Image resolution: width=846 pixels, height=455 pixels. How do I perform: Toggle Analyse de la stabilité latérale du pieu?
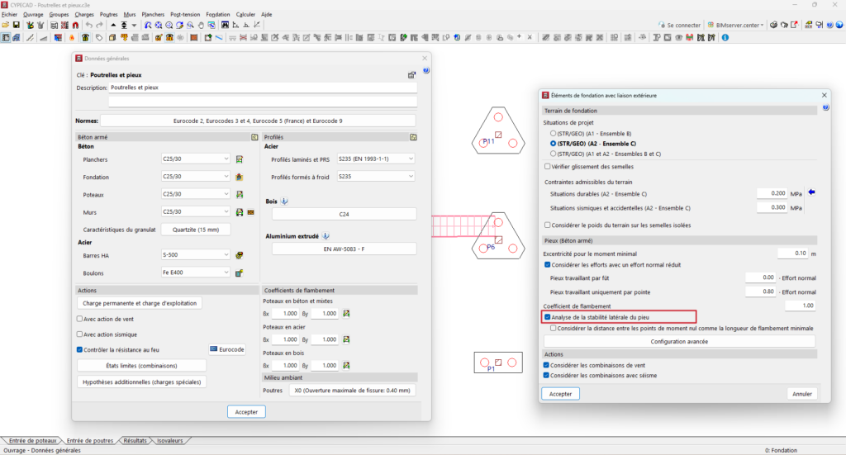coord(548,317)
